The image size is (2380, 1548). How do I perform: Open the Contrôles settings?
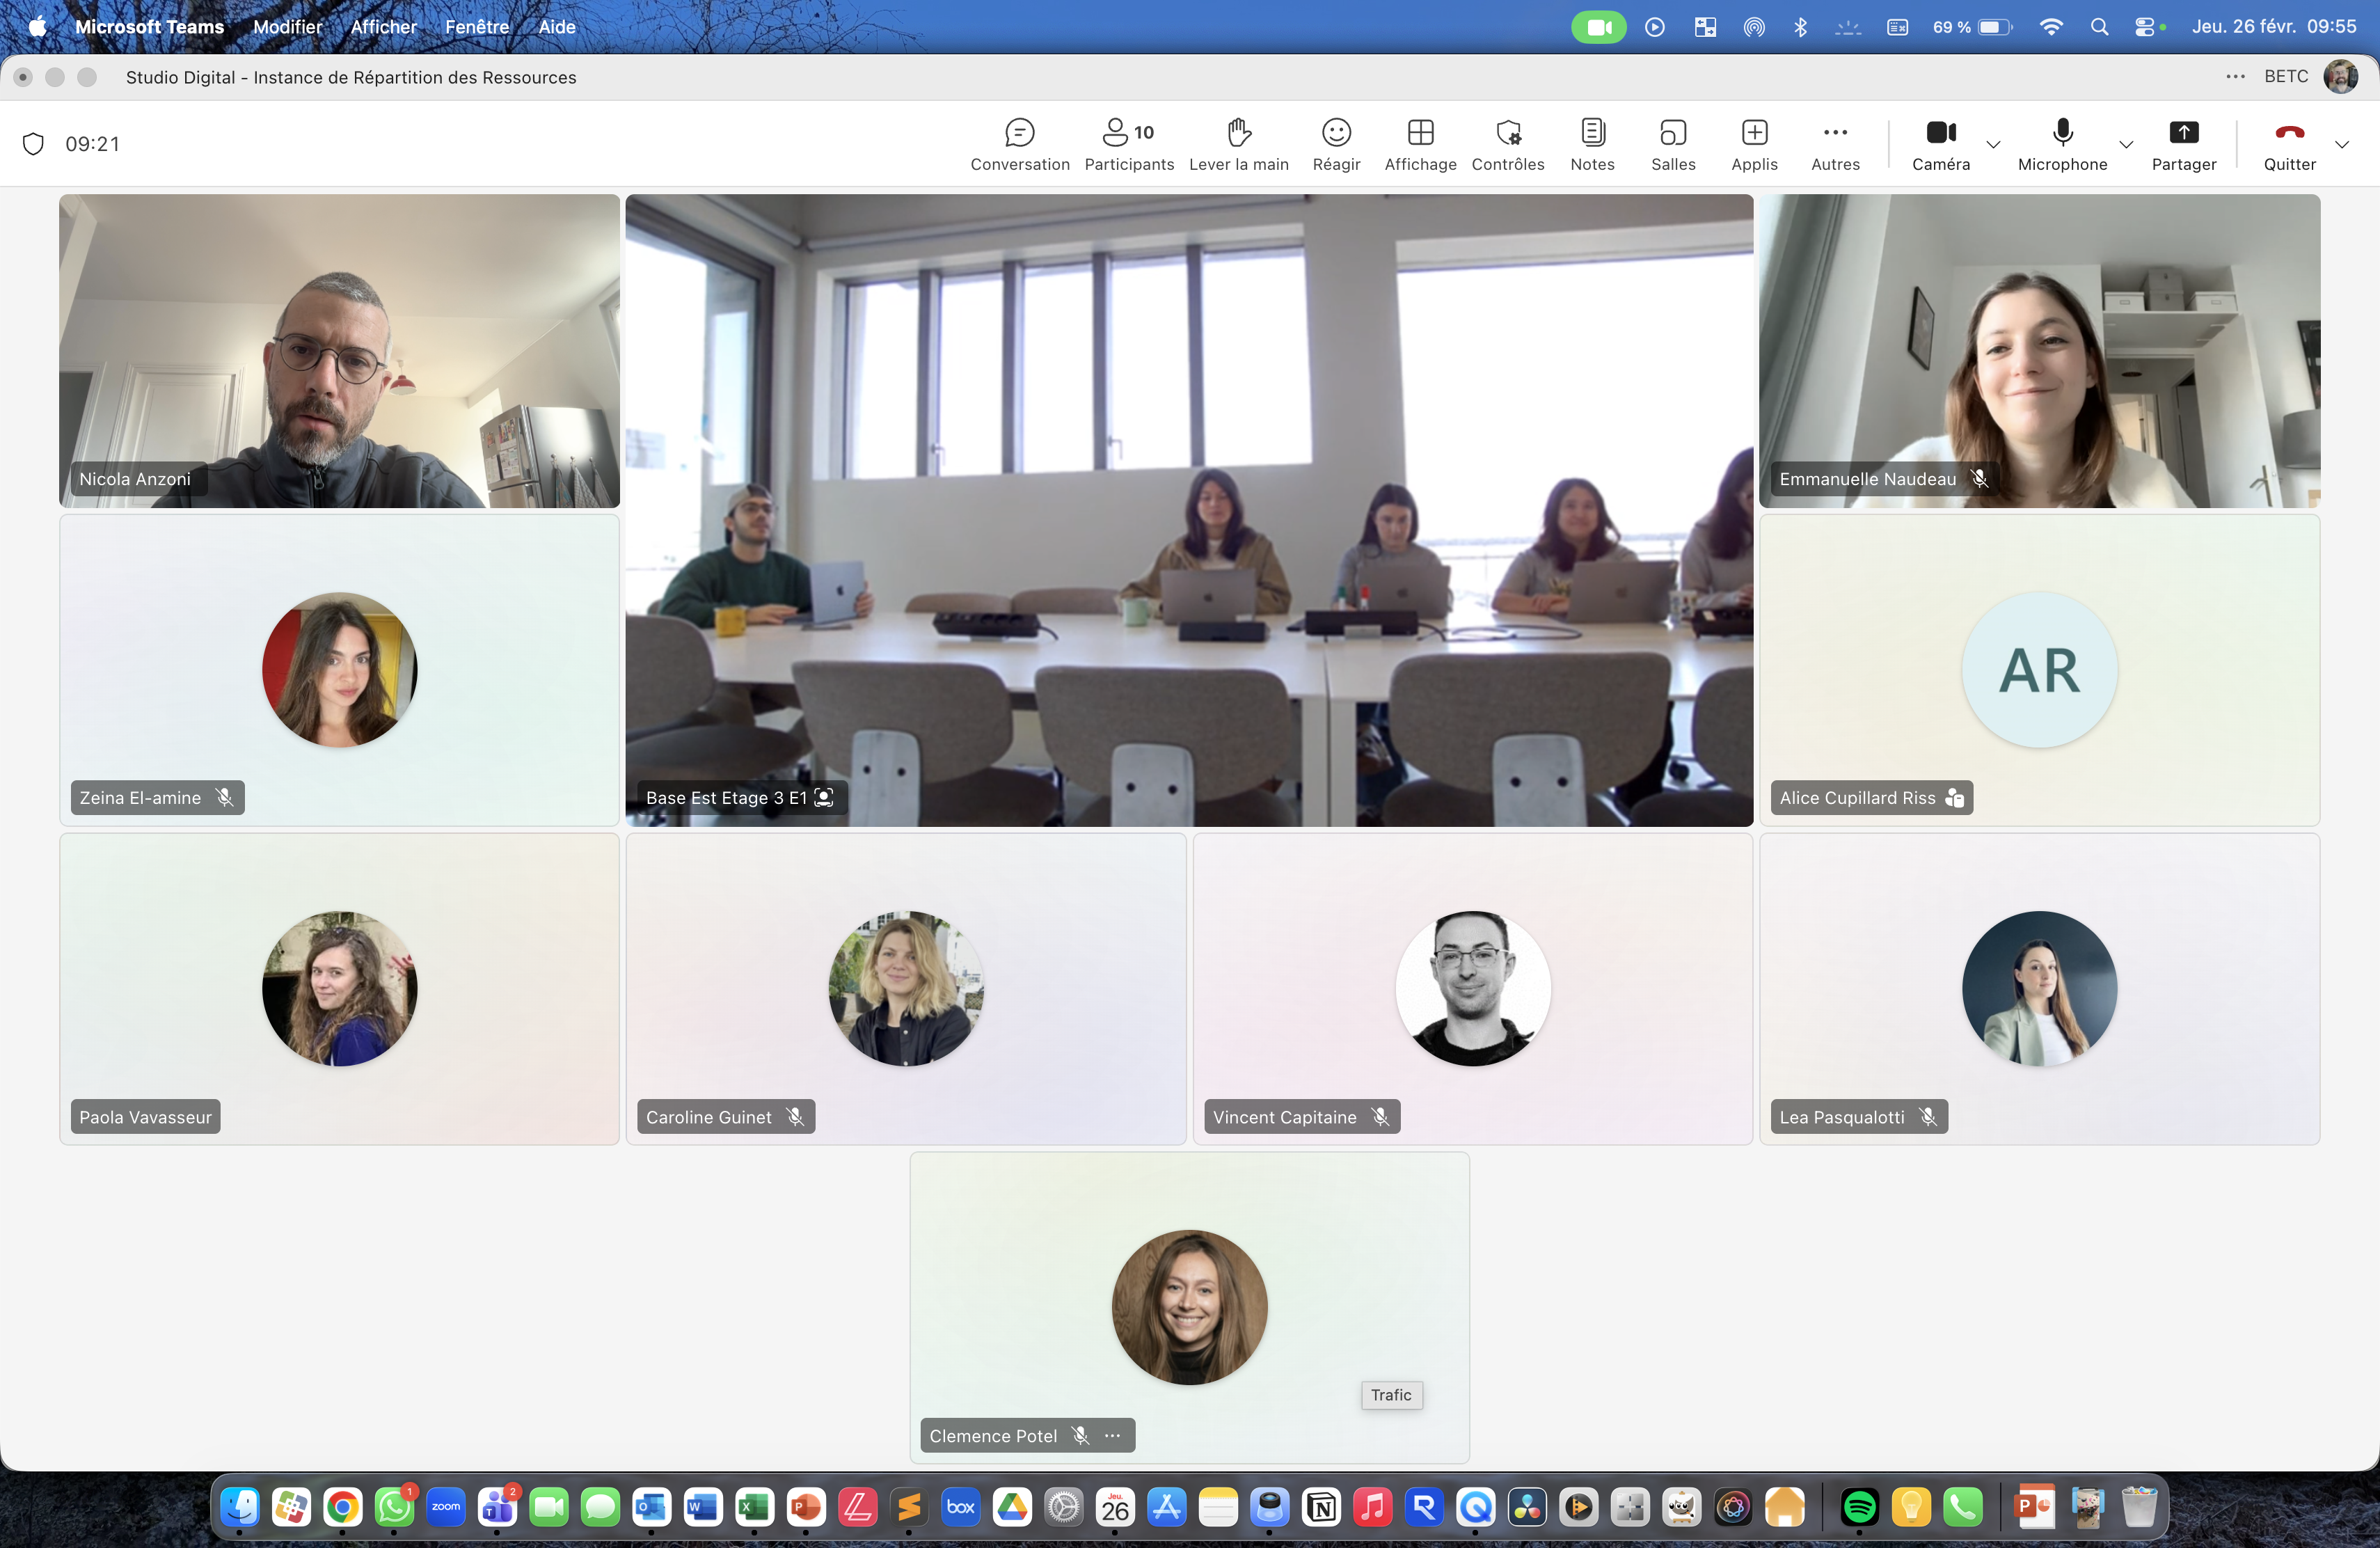[1508, 144]
